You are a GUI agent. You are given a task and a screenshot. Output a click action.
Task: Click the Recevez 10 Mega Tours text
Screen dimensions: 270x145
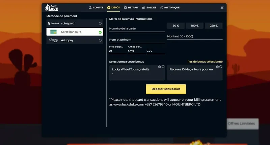tap(191, 69)
